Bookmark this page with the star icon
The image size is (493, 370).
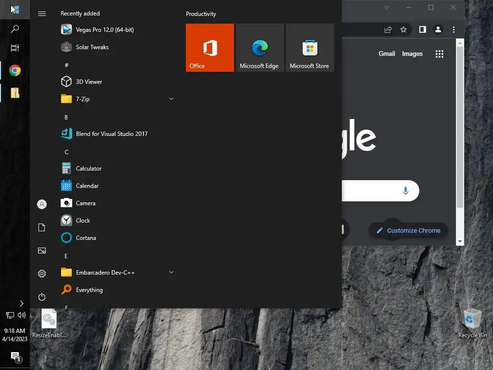click(x=403, y=29)
